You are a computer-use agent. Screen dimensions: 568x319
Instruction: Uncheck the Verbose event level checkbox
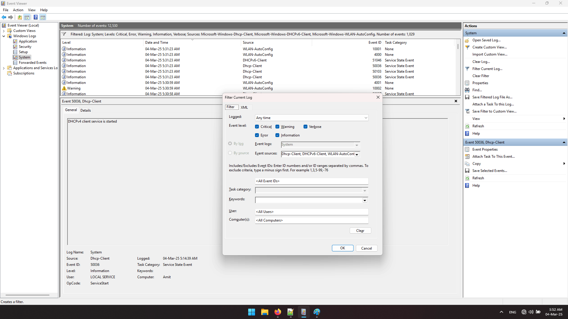click(305, 127)
